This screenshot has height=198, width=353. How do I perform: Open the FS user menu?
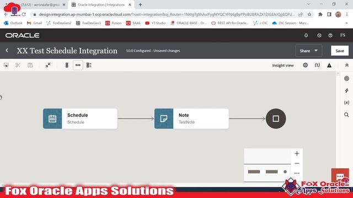coord(343,35)
